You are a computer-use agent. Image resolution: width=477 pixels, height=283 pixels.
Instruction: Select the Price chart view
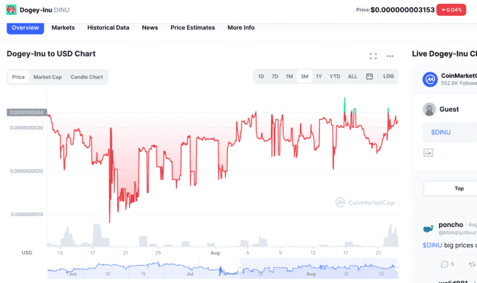(18, 77)
